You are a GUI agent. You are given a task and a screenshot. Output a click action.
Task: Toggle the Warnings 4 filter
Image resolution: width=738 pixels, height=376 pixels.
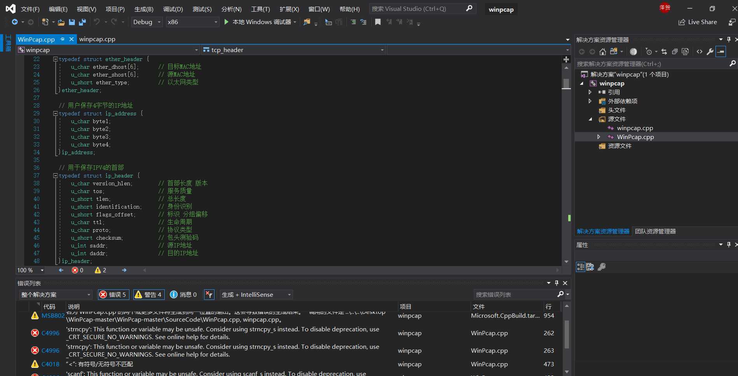(x=149, y=295)
